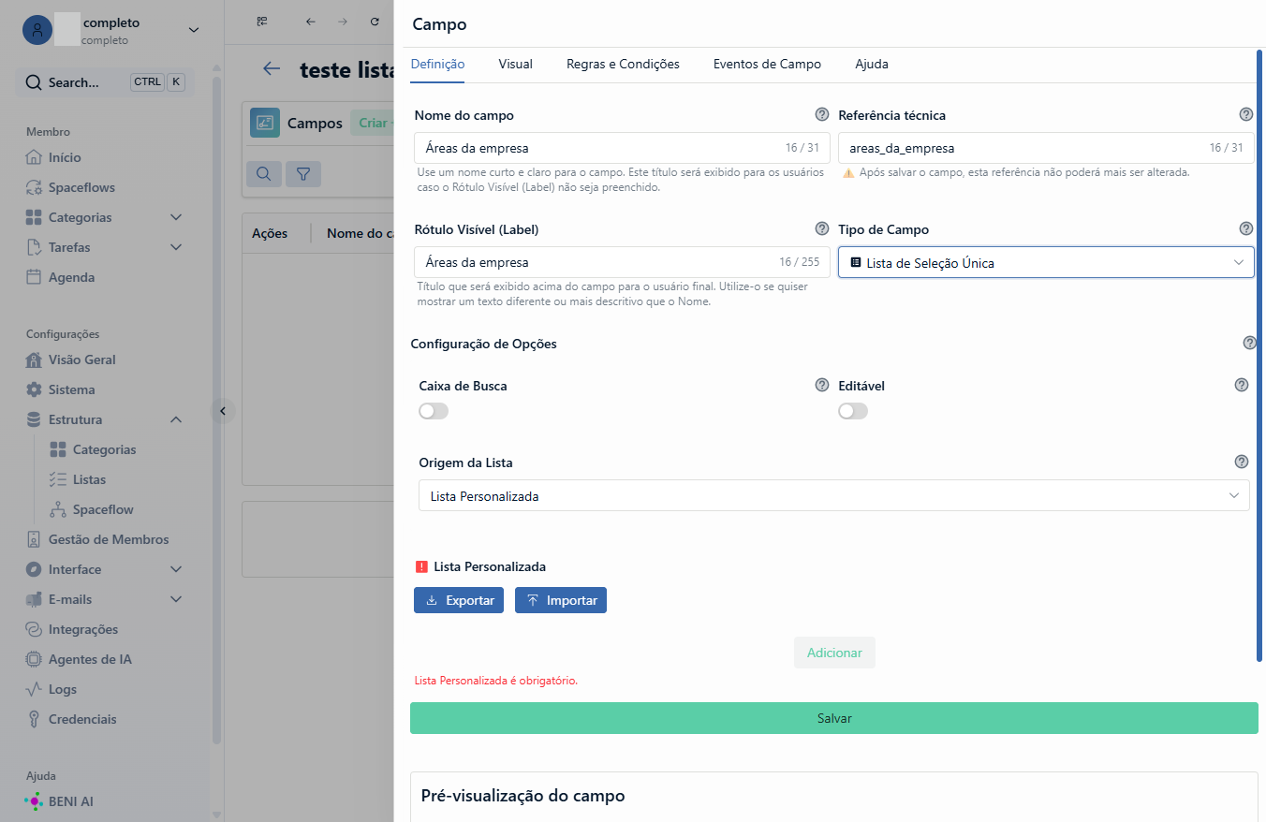The height and width of the screenshot is (822, 1266).
Task: Click the Spaceflows sidebar icon
Action: point(34,187)
